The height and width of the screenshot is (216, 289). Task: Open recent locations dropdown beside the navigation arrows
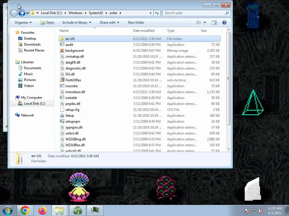27,13
